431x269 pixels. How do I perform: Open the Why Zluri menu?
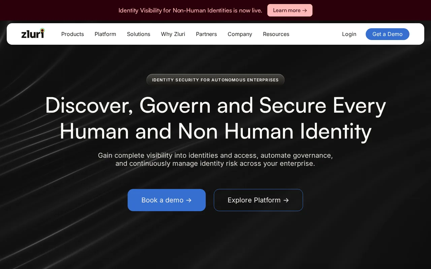[x=173, y=34]
